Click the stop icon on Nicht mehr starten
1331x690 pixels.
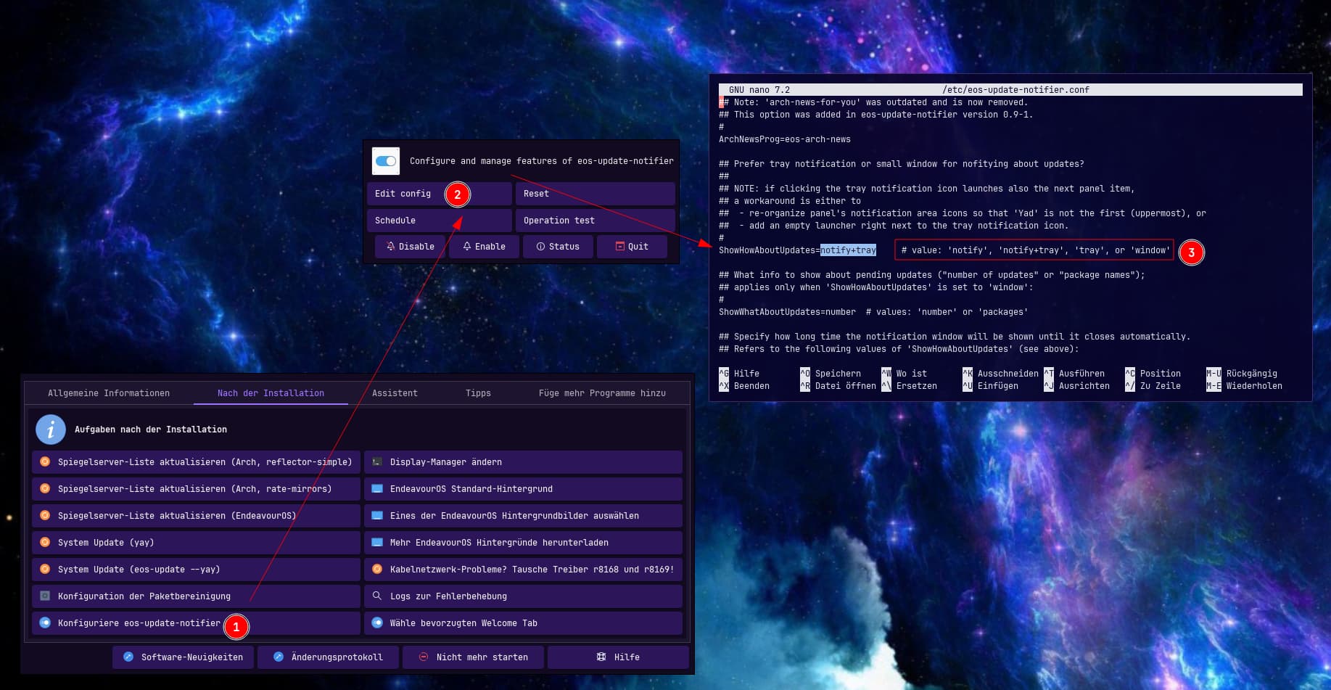(424, 657)
